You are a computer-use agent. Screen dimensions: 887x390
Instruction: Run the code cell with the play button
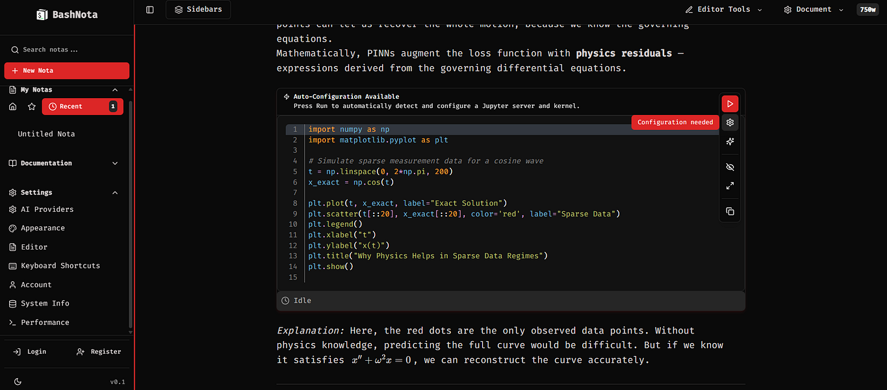(x=730, y=104)
